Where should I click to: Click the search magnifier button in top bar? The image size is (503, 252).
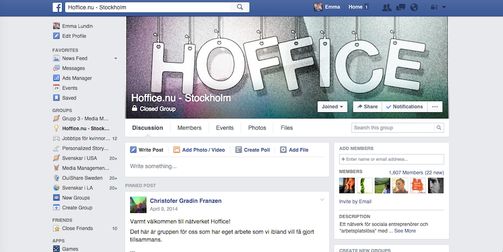pos(240,7)
